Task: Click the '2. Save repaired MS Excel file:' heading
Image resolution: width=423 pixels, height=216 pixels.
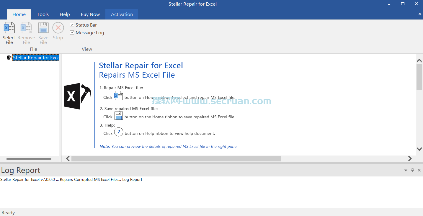Action: [129, 109]
